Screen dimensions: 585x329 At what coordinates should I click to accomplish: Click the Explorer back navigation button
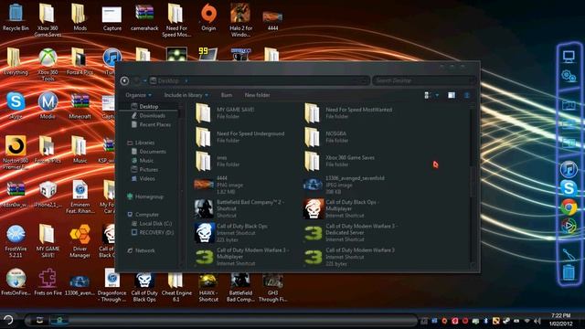(124, 80)
